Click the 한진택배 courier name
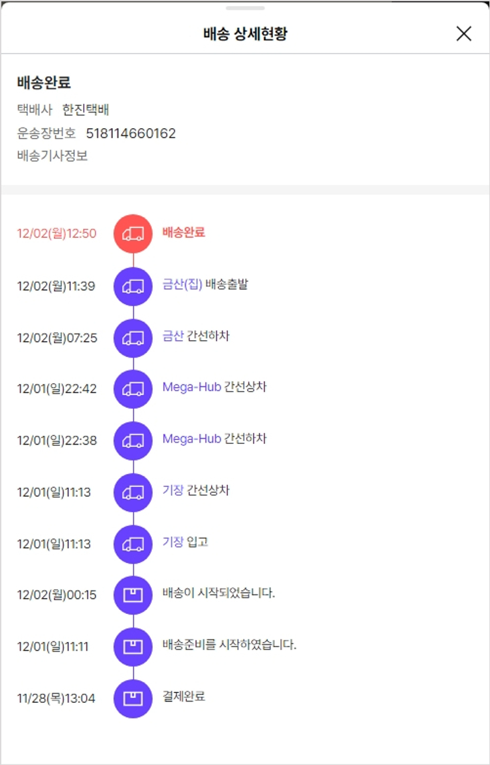The height and width of the screenshot is (765, 490). tap(90, 109)
